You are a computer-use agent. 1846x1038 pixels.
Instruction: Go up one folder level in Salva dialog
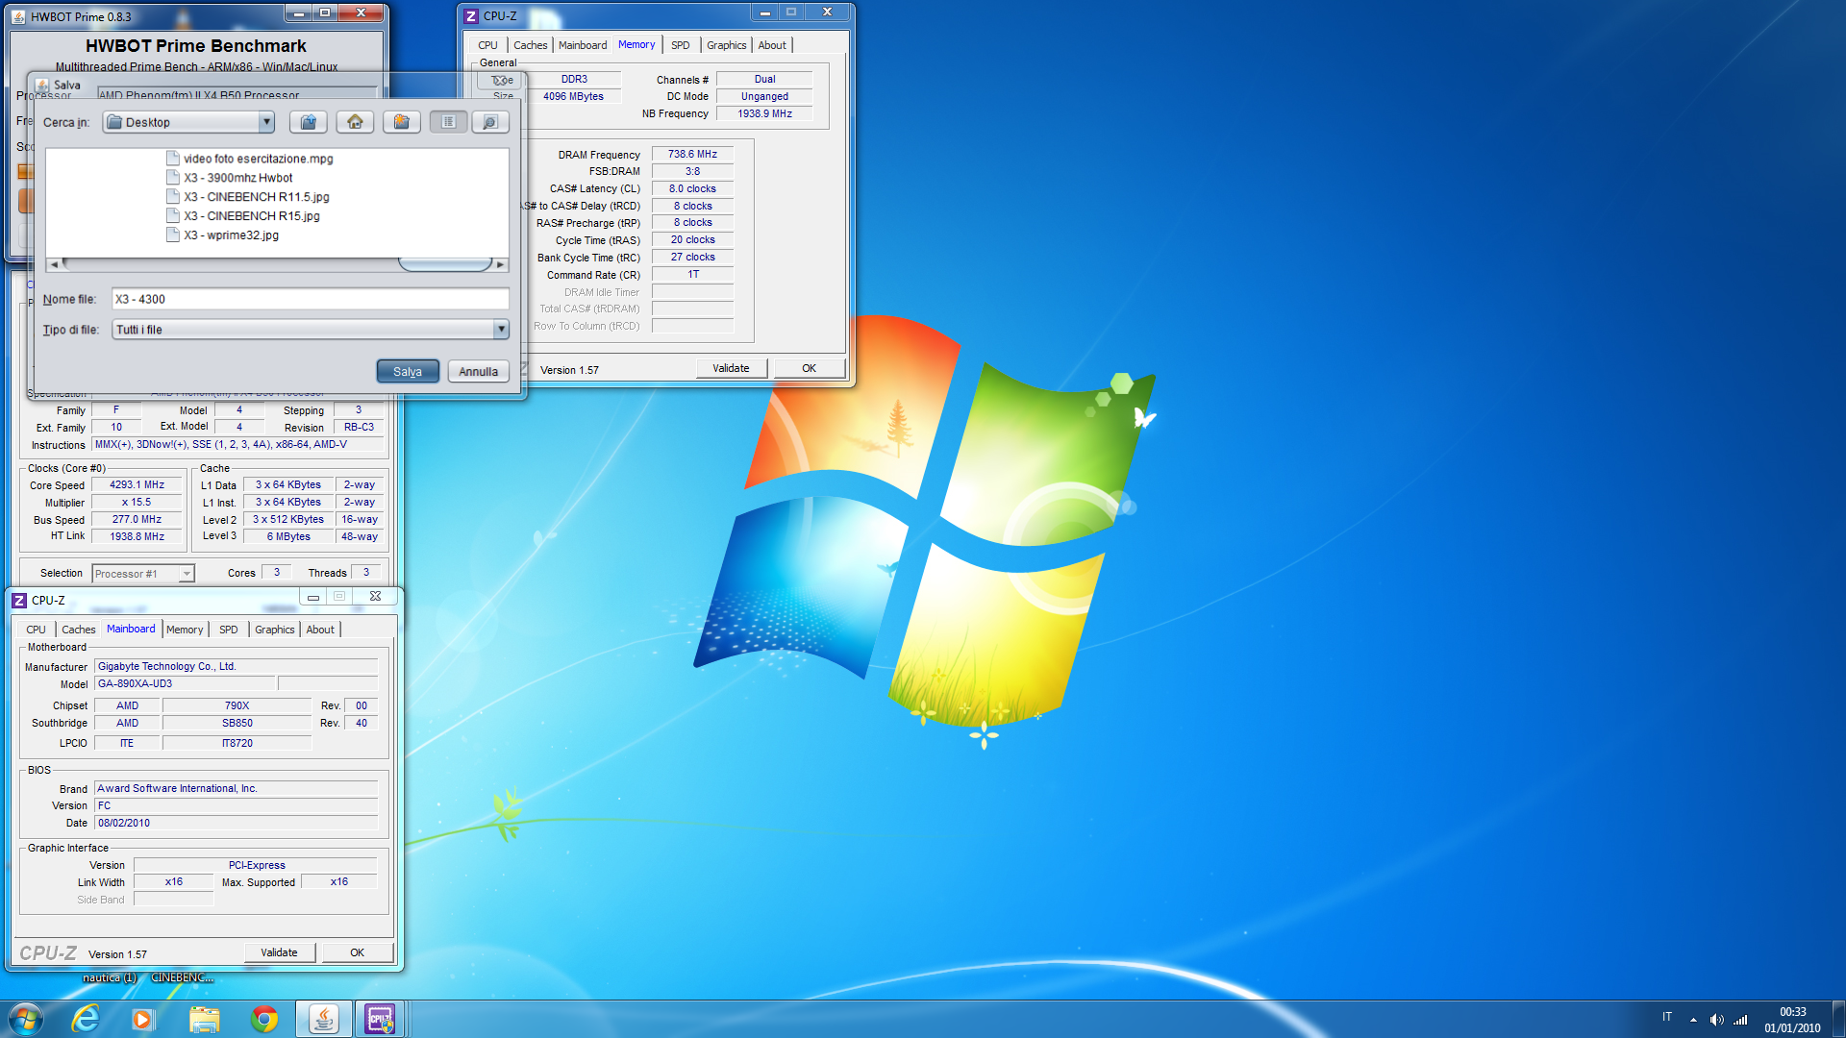(x=308, y=122)
